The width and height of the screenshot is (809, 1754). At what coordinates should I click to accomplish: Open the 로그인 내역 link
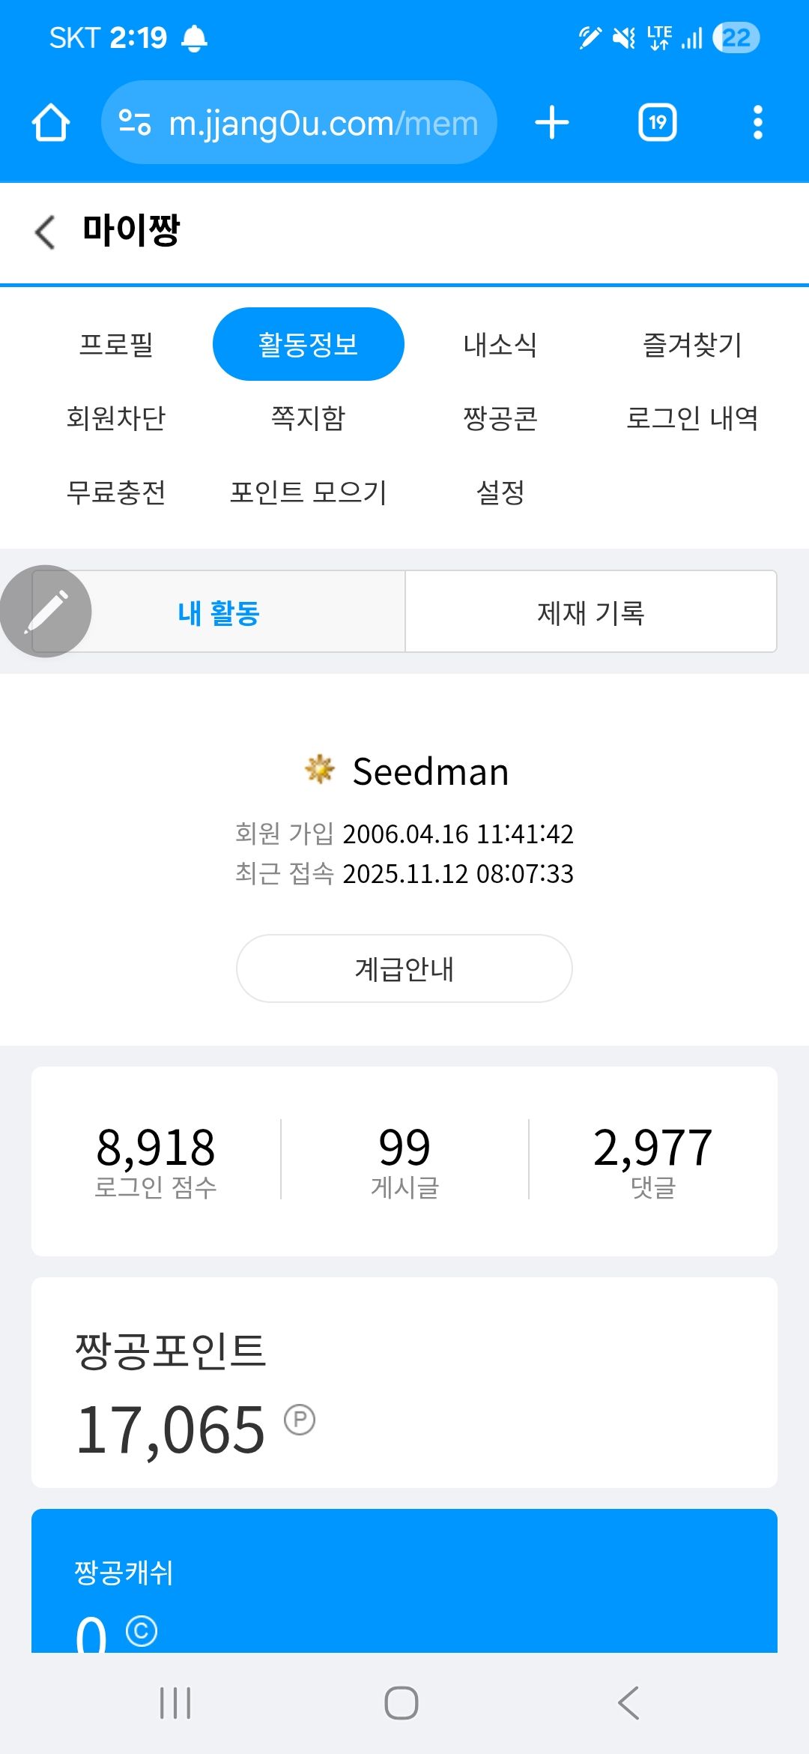tap(691, 418)
